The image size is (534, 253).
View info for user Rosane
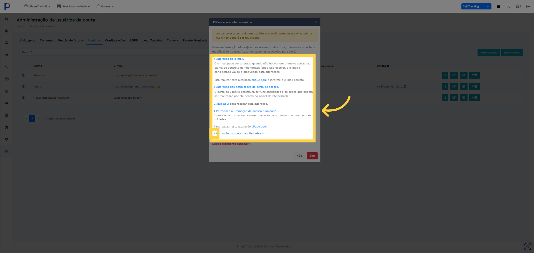(445, 75)
